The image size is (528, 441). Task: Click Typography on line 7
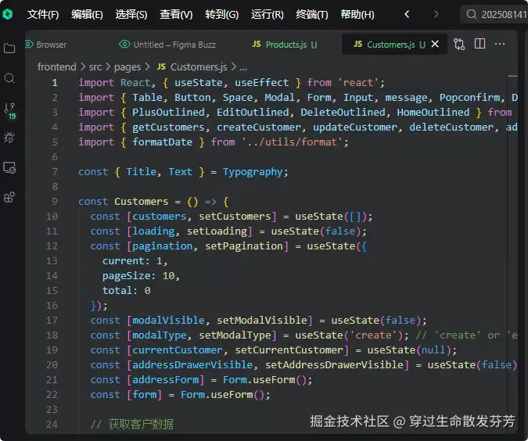tap(253, 172)
